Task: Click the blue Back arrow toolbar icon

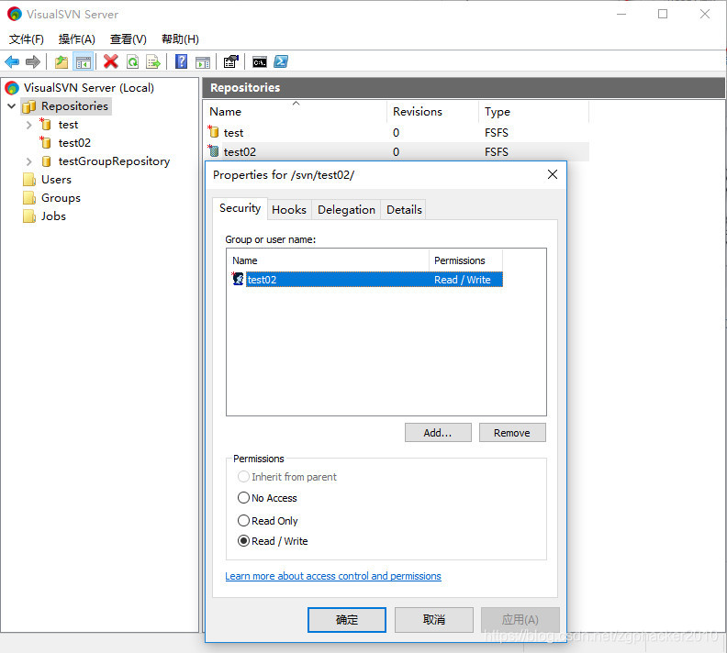Action: tap(12, 61)
